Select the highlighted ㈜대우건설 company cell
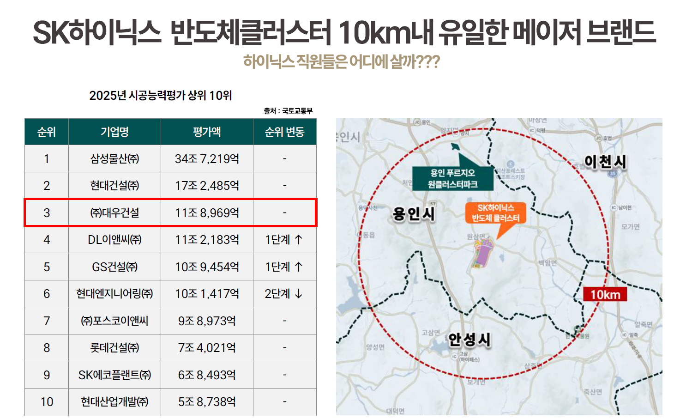 [114, 213]
